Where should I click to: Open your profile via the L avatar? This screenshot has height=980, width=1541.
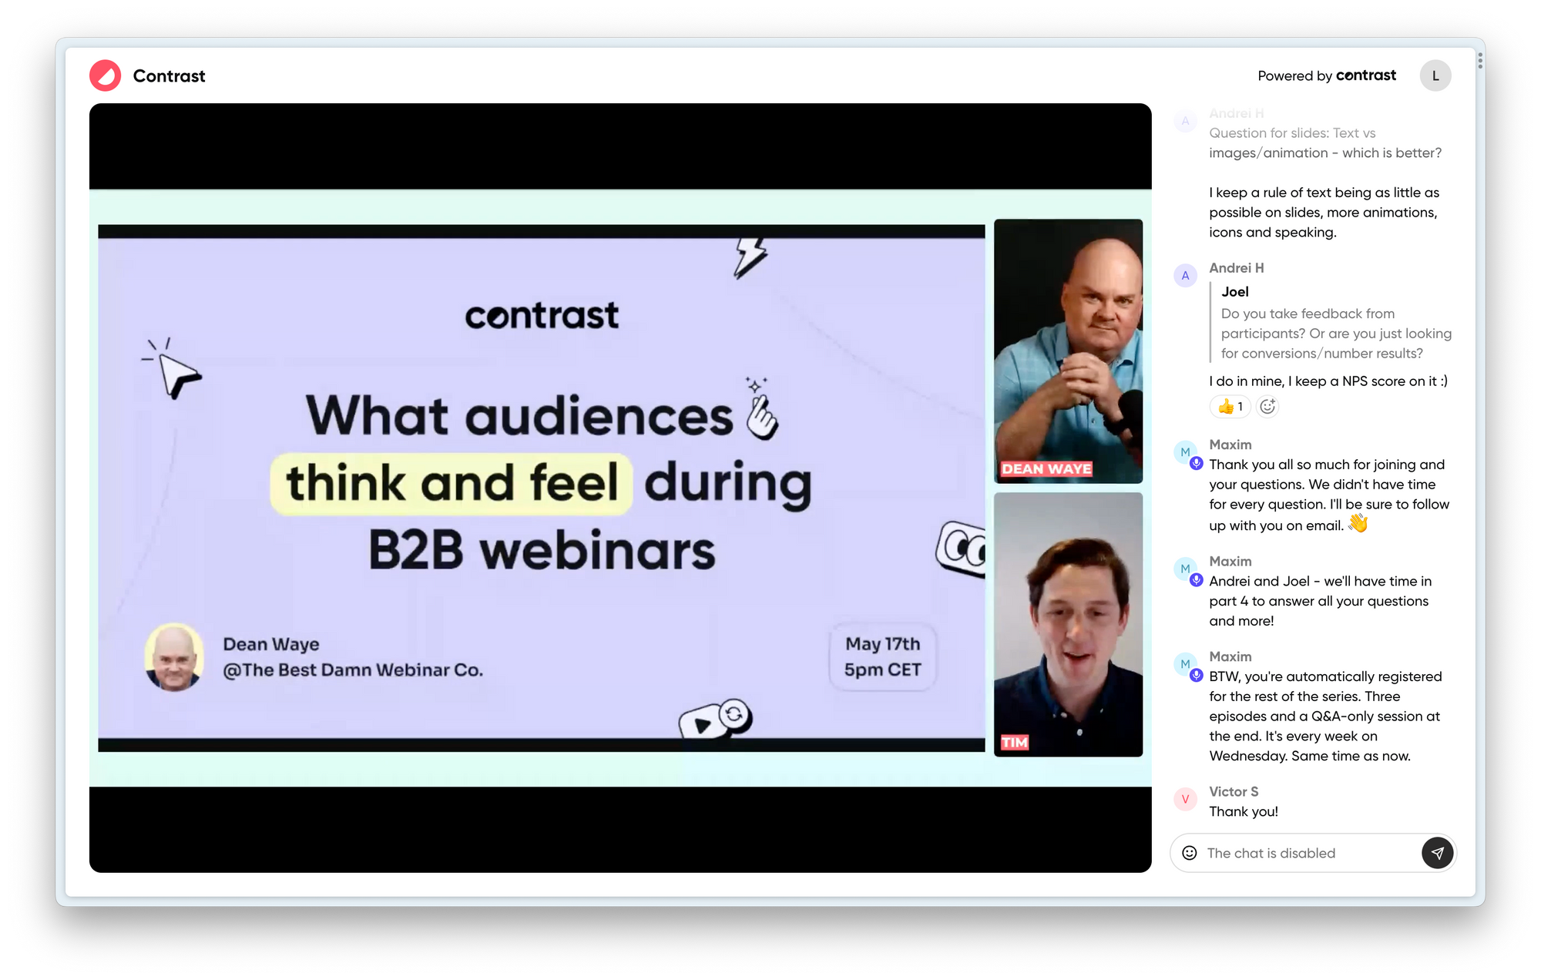coord(1435,76)
